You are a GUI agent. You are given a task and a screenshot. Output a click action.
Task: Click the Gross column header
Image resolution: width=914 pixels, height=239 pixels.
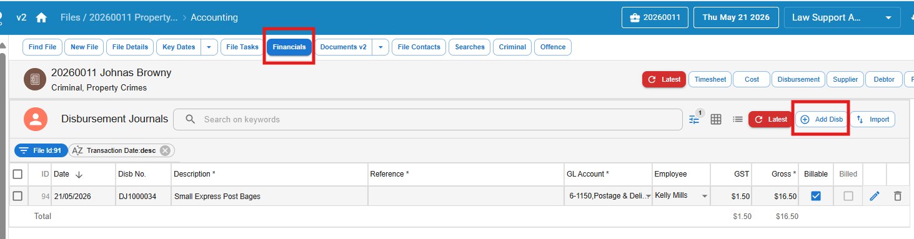click(x=775, y=174)
